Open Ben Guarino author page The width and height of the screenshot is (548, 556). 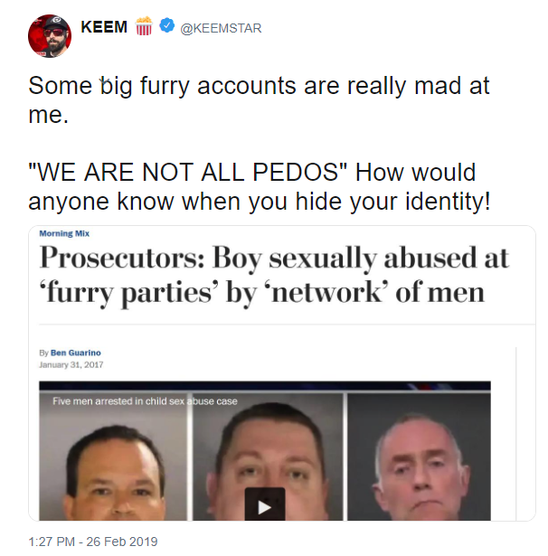76,353
